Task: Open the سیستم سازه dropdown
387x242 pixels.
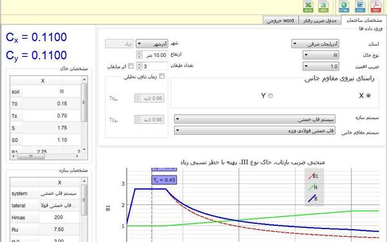Action: pos(255,119)
